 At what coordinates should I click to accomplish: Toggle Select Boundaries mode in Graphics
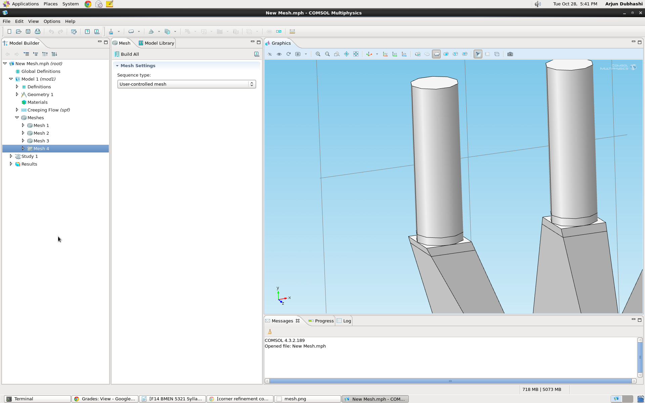446,54
